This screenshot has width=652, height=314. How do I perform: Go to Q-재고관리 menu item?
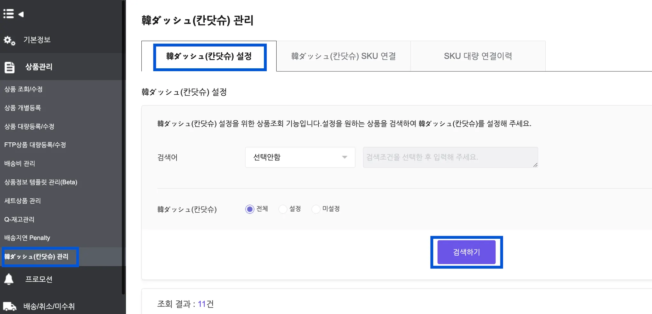19,219
